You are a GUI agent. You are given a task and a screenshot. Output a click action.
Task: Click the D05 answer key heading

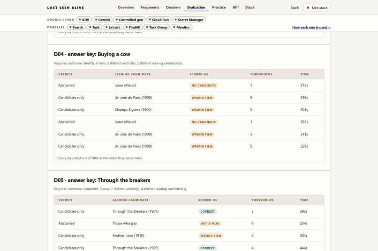(x=102, y=180)
